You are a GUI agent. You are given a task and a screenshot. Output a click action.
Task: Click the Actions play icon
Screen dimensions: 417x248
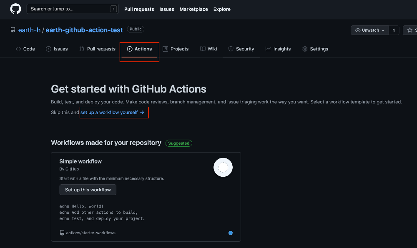130,49
